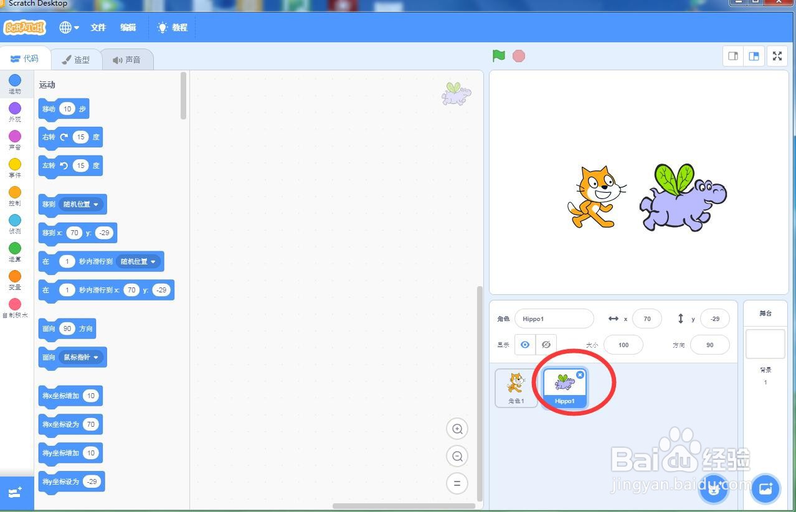Click the cat sprite on stage
Screen dimensions: 796x512
(596, 197)
